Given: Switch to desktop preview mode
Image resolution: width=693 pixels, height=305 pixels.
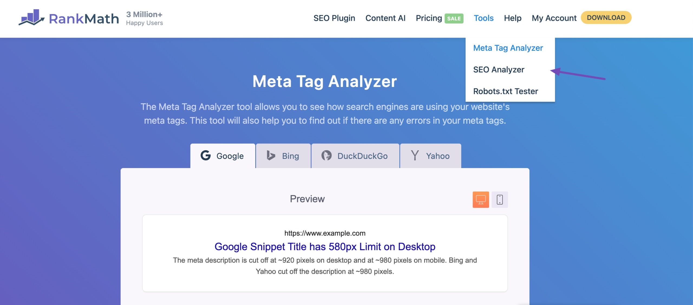Looking at the screenshot, I should point(480,200).
